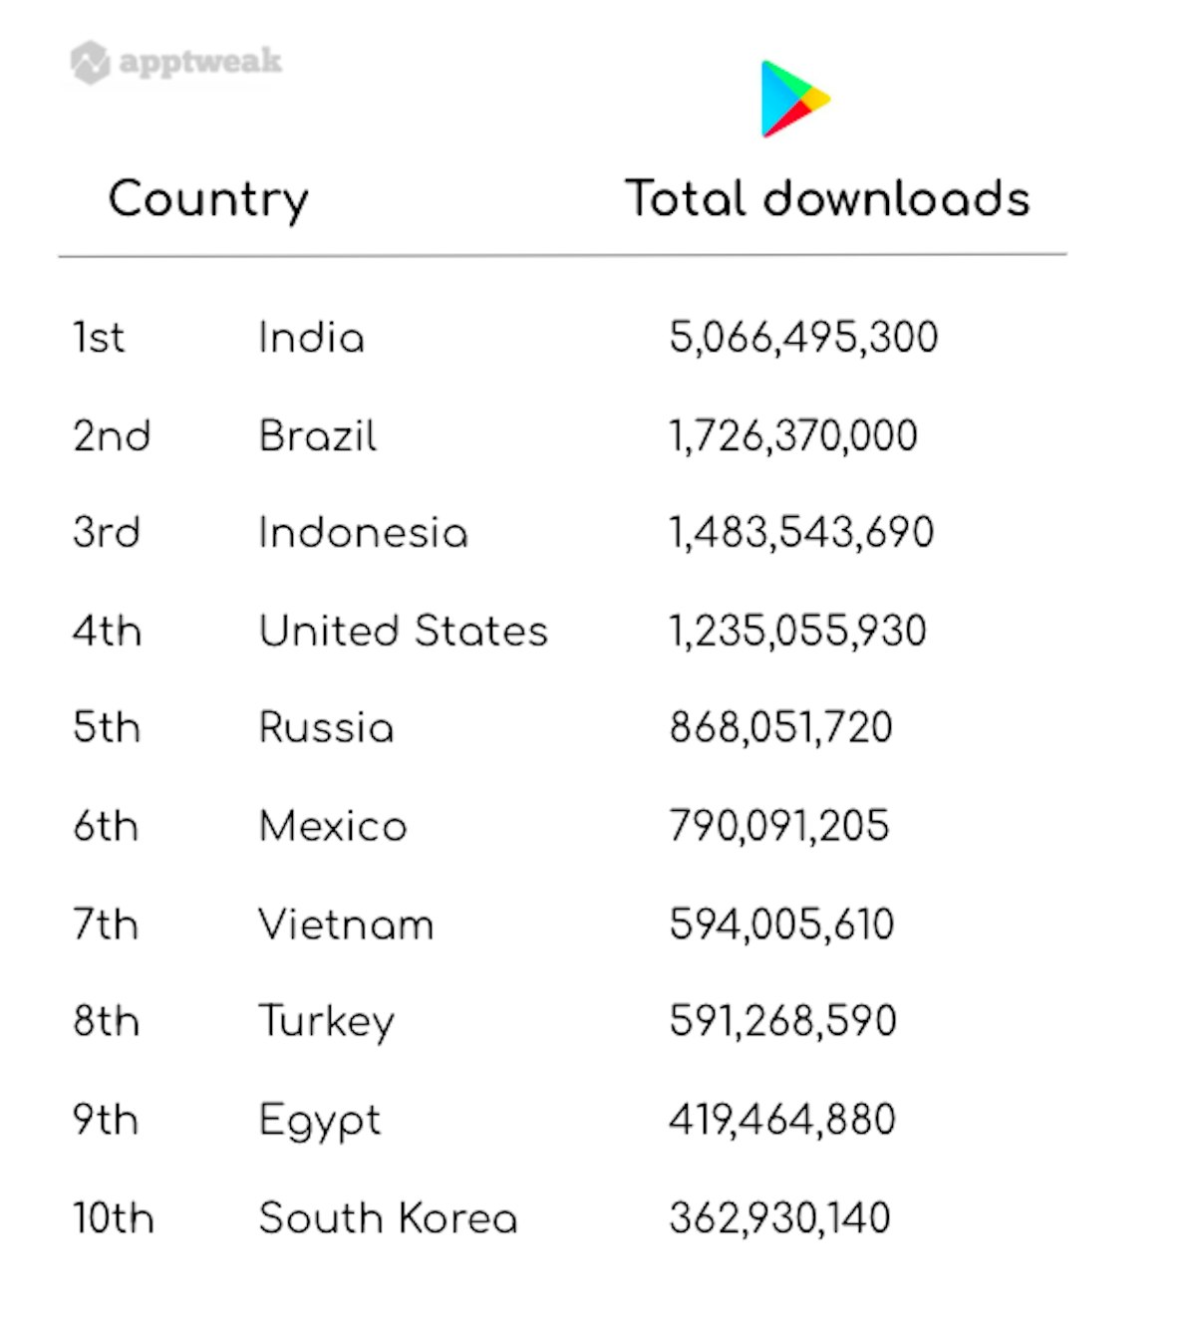
Task: Select Russia in the table
Action: click(326, 727)
